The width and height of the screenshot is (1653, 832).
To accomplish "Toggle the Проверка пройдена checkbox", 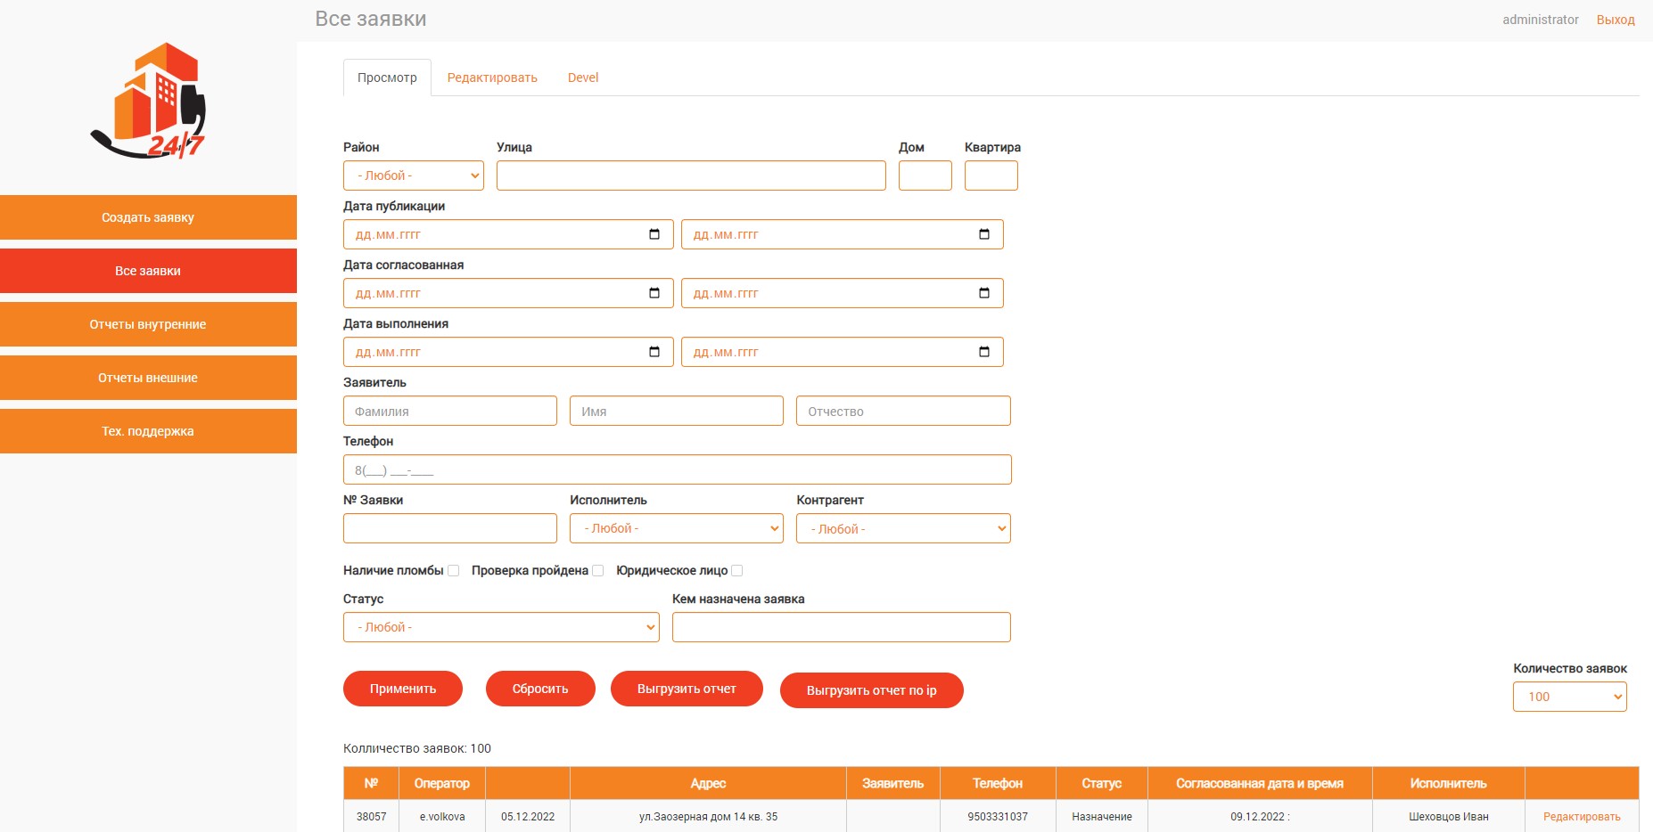I will pos(598,571).
